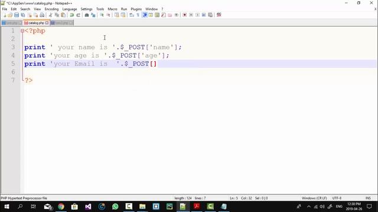Open the user defined language icon
The height and width of the screenshot is (212, 378).
pos(151,15)
